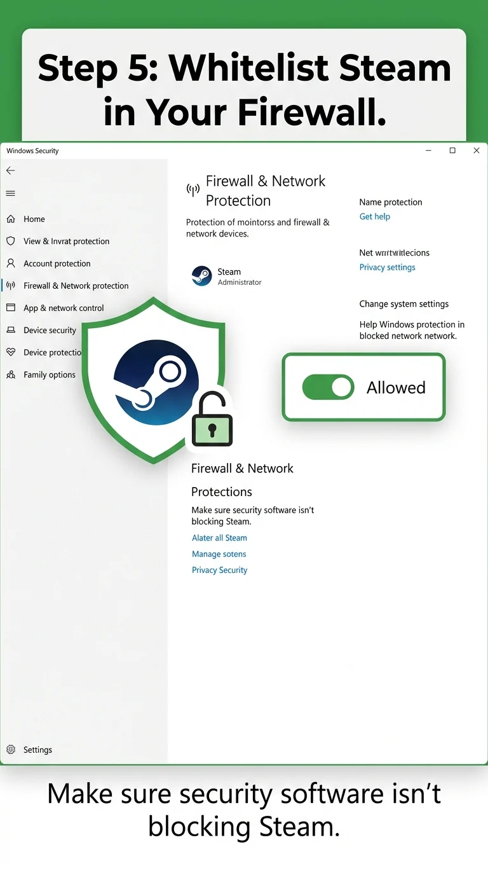The width and height of the screenshot is (488, 875).
Task: Toggle the Allowed switch off
Action: point(328,387)
